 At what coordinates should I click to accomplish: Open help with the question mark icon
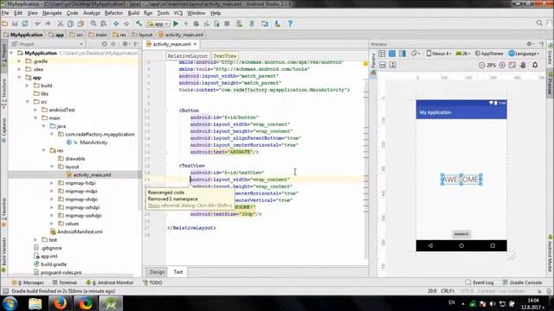[290, 23]
